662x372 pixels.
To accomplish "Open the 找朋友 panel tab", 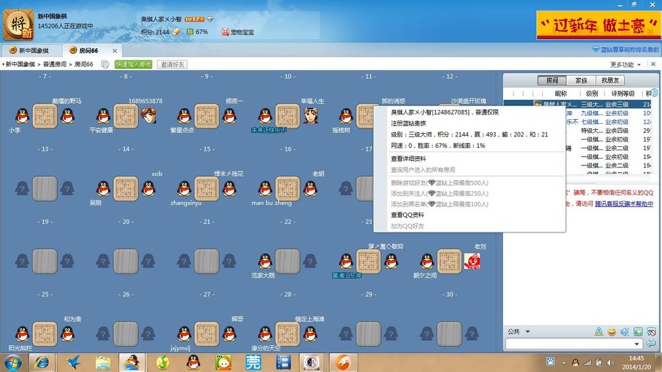I will (610, 80).
